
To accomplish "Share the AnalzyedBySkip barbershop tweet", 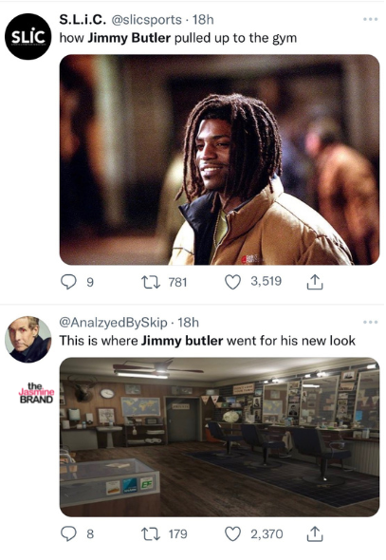I will [315, 533].
